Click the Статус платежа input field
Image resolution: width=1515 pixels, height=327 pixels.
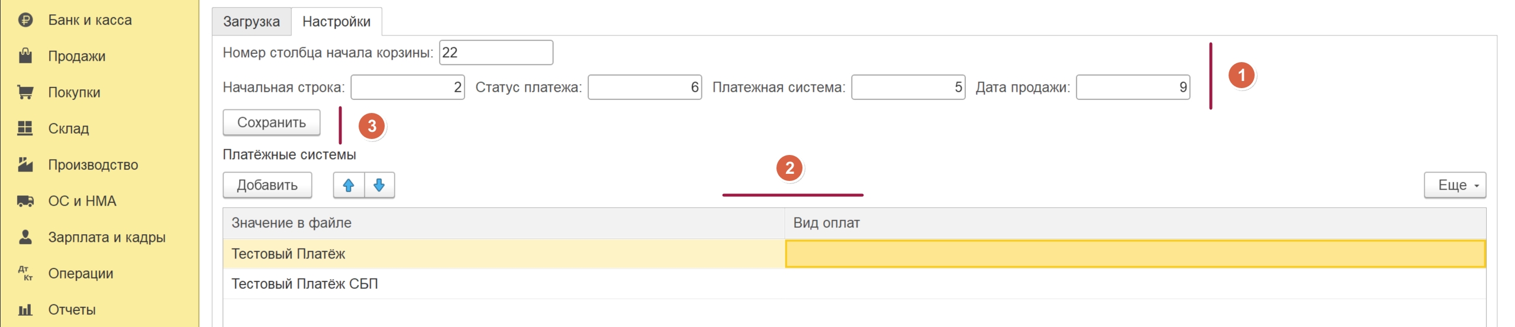644,88
